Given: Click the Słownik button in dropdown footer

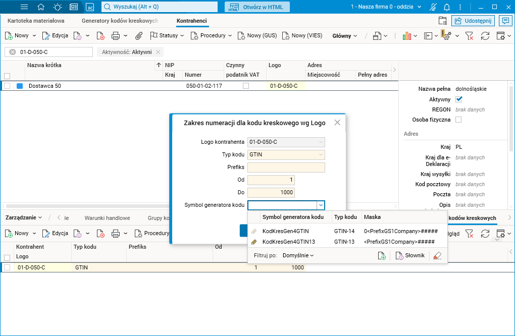Looking at the screenshot, I should click(410, 256).
